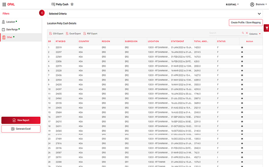Click into the table Search field
Image resolution: width=269 pixels, height=167 pixels.
pyautogui.click(x=225, y=33)
